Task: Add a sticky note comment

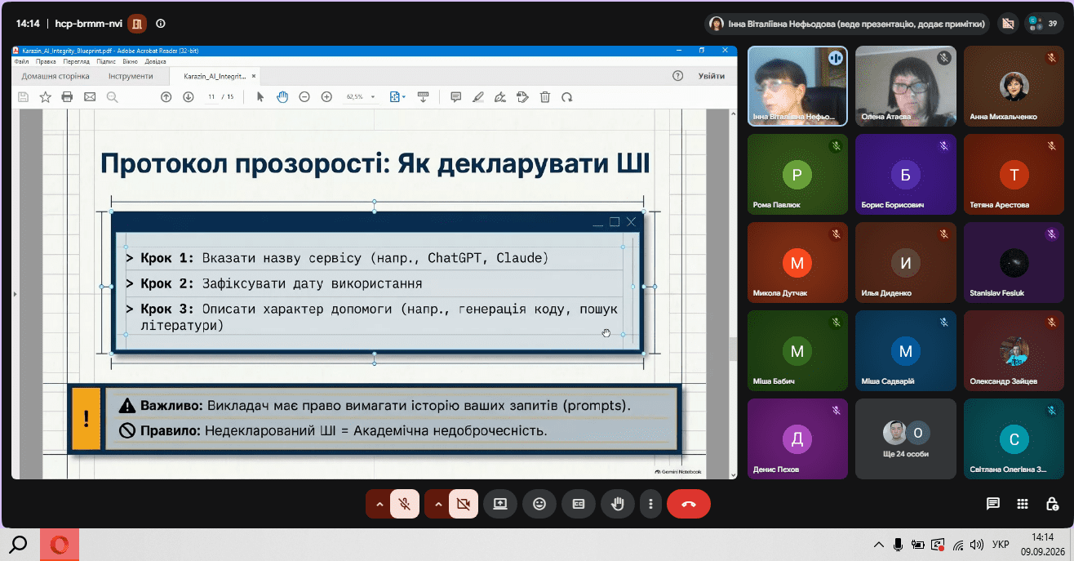Action: pyautogui.click(x=456, y=96)
